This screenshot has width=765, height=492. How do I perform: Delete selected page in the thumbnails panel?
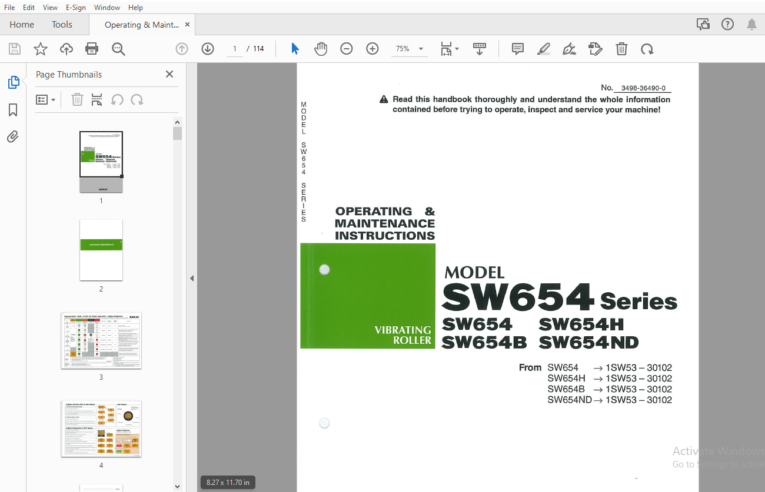tap(77, 100)
